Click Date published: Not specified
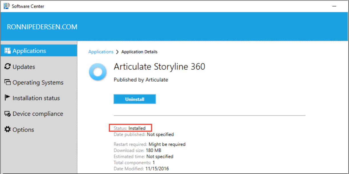This screenshot has width=349, height=174. point(144,134)
